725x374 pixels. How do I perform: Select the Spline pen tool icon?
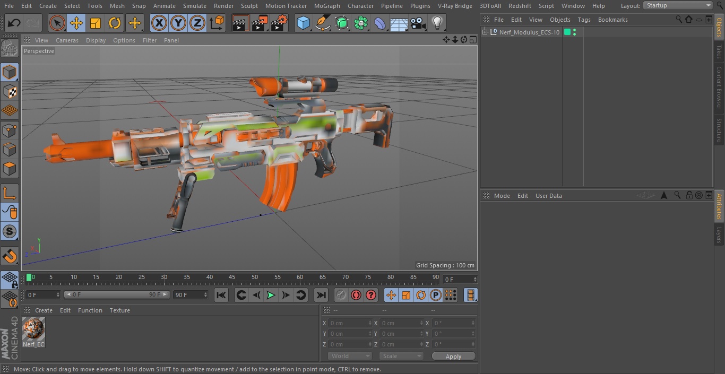[x=322, y=23]
